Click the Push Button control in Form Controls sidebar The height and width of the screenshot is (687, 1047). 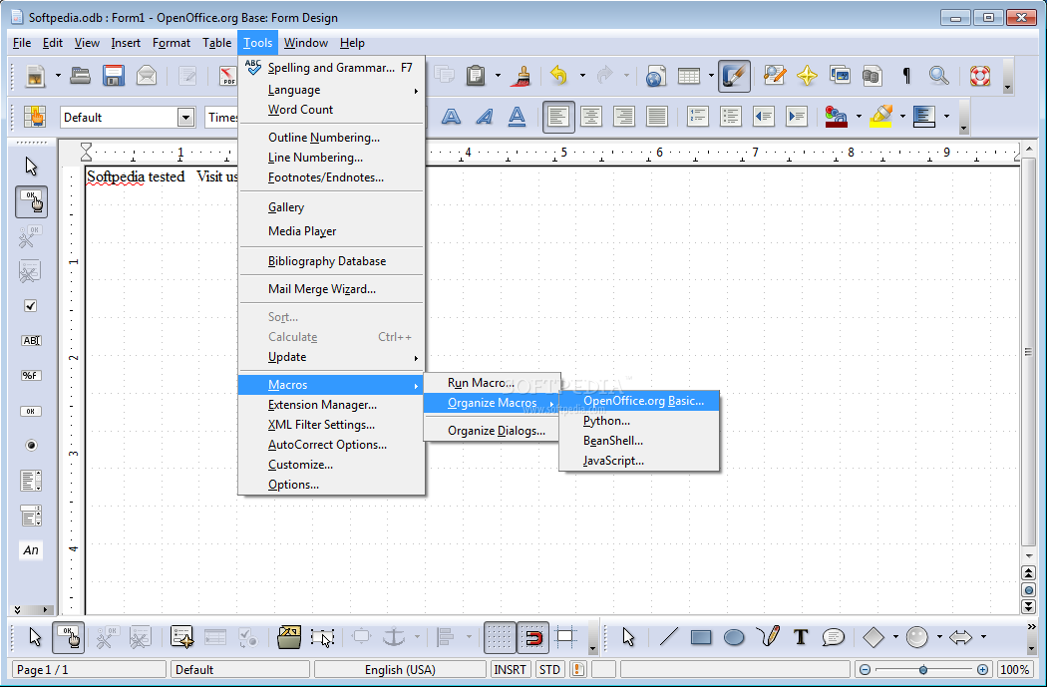31,411
